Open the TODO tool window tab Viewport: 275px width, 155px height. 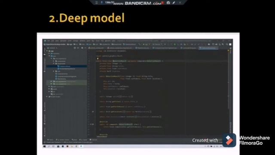click(51, 139)
